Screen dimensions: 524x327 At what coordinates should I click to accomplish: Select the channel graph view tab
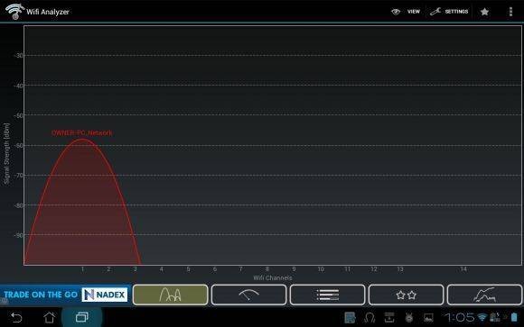171,295
